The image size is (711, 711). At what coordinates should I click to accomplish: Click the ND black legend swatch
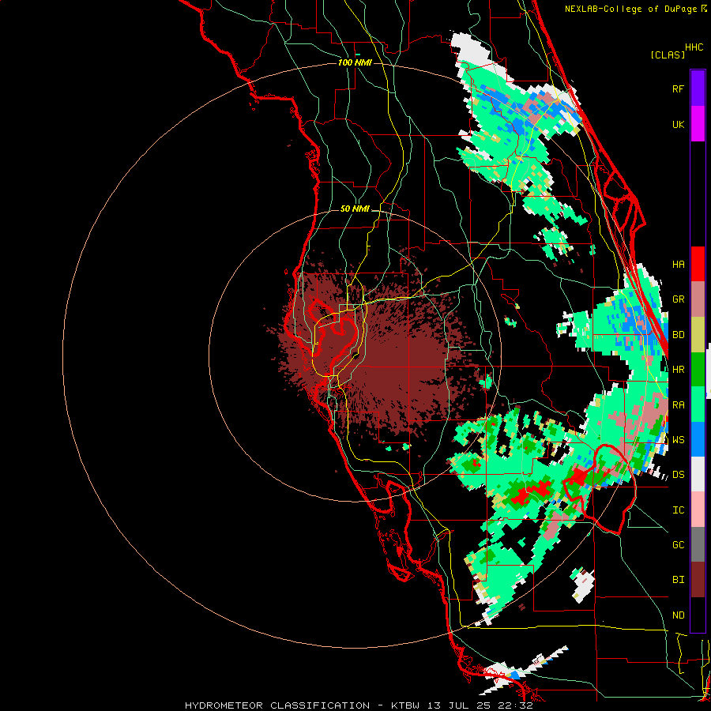pos(698,615)
